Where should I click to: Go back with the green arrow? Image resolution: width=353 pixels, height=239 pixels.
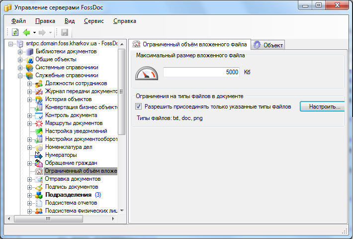[x=26, y=32]
